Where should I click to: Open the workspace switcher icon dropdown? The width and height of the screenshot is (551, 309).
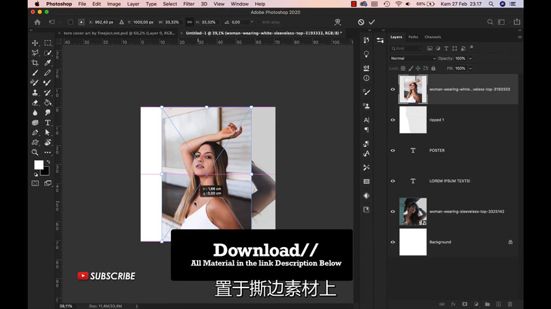click(x=502, y=22)
